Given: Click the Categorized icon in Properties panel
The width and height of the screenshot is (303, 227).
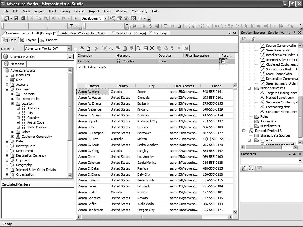Looking at the screenshot, I should [x=244, y=168].
